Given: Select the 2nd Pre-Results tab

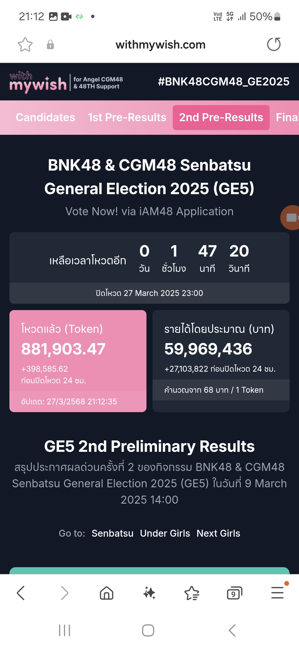Looking at the screenshot, I should tap(221, 117).
